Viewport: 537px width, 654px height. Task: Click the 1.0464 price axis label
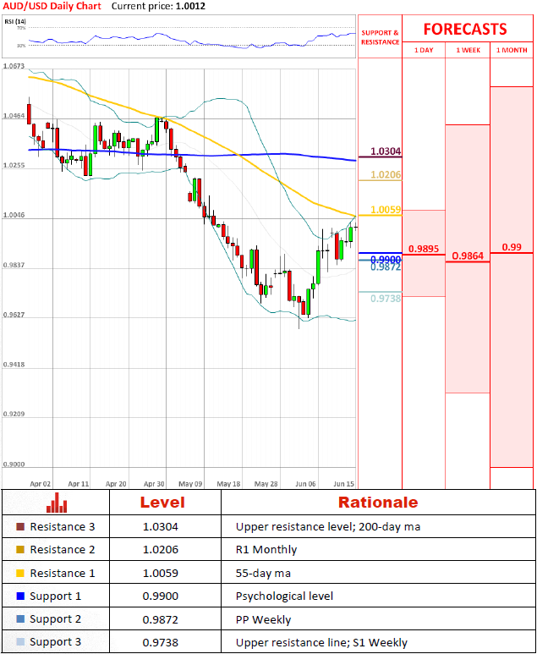(14, 116)
